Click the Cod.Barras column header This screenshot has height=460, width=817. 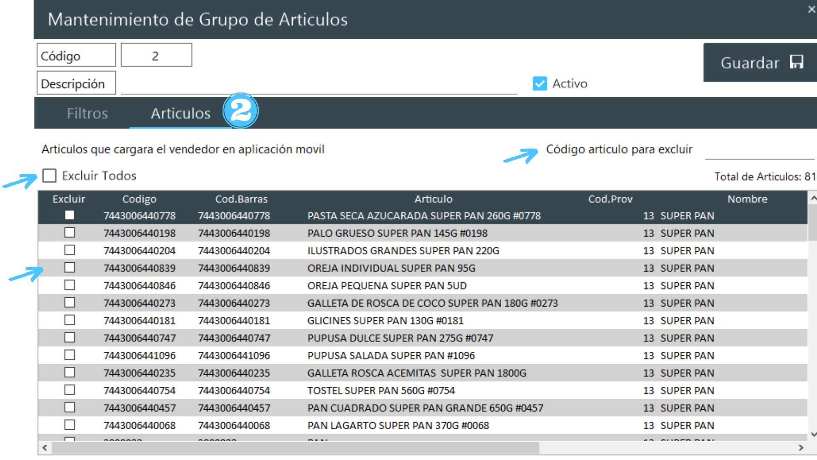tap(241, 199)
